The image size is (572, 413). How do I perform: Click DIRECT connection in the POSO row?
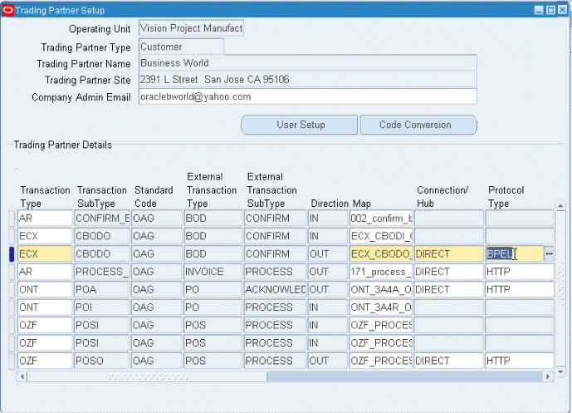[448, 361]
